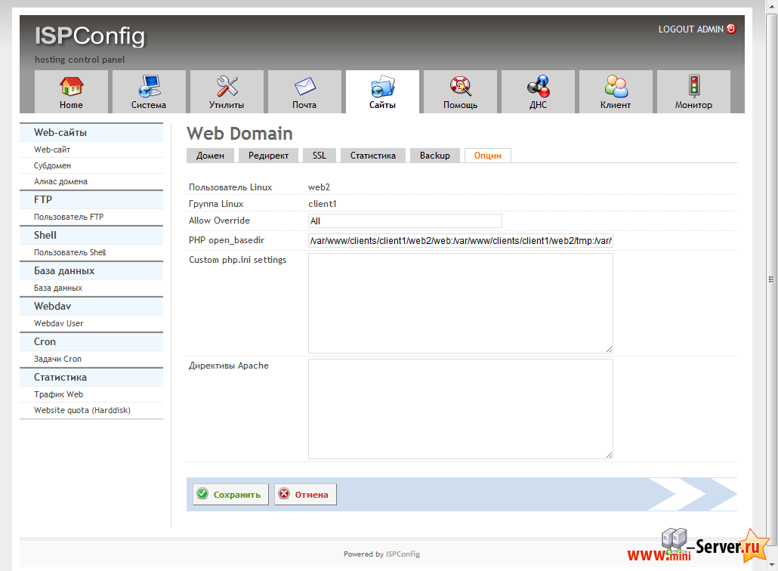Click the Shell section header
This screenshot has width=778, height=571.
[x=91, y=235]
